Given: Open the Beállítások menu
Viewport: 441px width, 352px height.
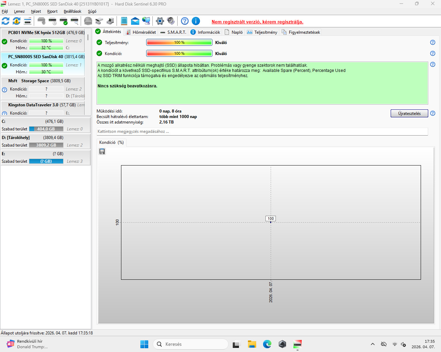Looking at the screenshot, I should coord(72,11).
